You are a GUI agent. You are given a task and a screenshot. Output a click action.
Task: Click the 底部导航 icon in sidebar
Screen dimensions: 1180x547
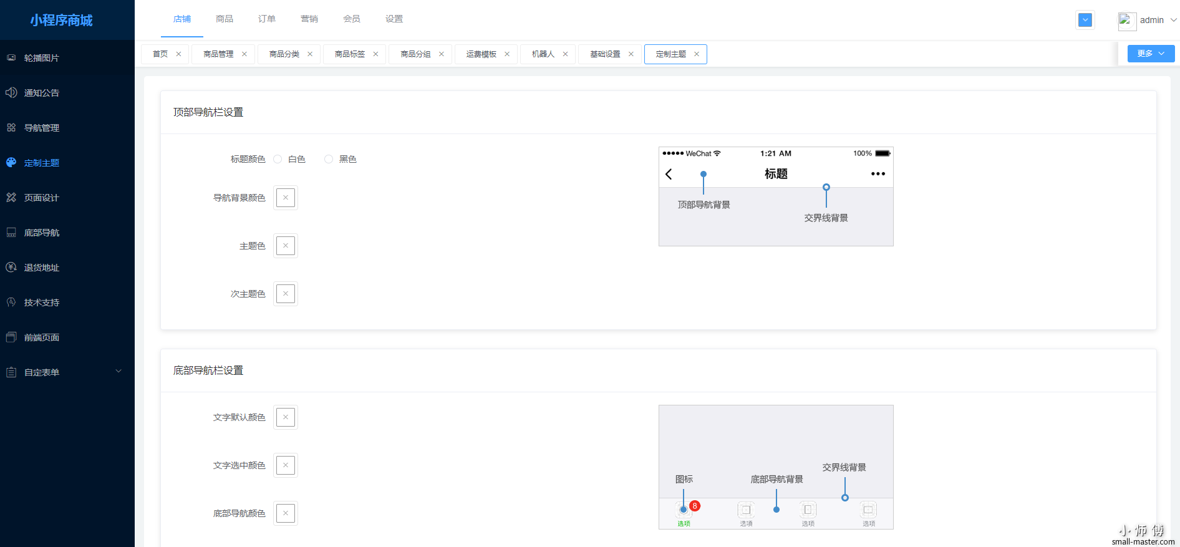pyautogui.click(x=11, y=232)
